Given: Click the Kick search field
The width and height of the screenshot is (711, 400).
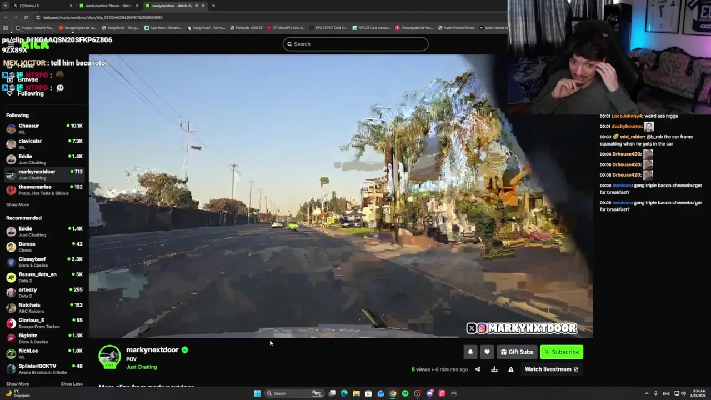Looking at the screenshot, I should (x=355, y=44).
